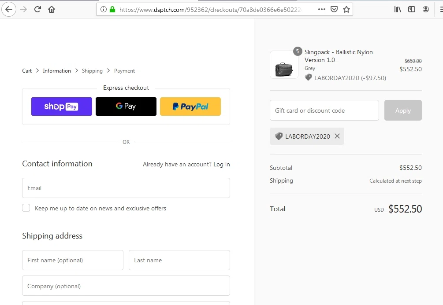
Task: Check out with Shop Pay
Action: 62,107
